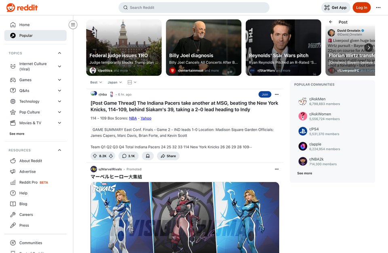Advance carousel with the next arrow

pos(369,47)
